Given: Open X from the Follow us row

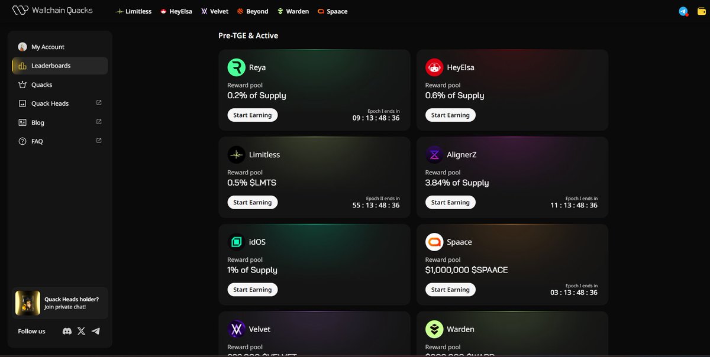Looking at the screenshot, I should 81,331.
